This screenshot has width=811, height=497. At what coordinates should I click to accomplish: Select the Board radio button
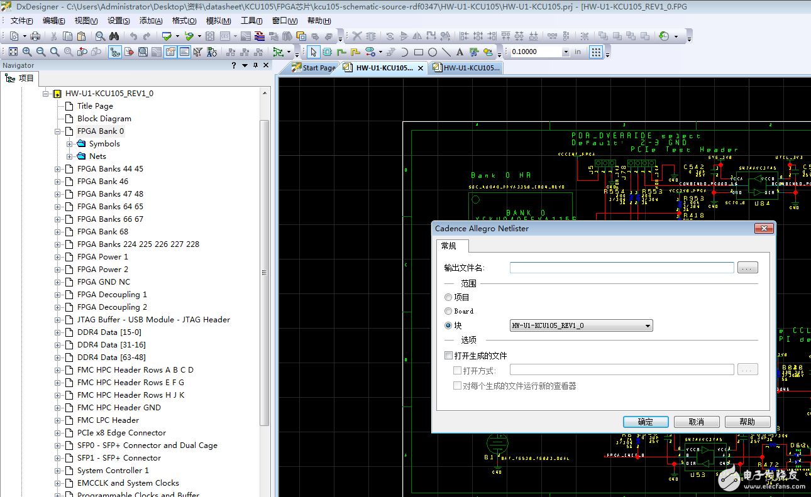tap(448, 311)
